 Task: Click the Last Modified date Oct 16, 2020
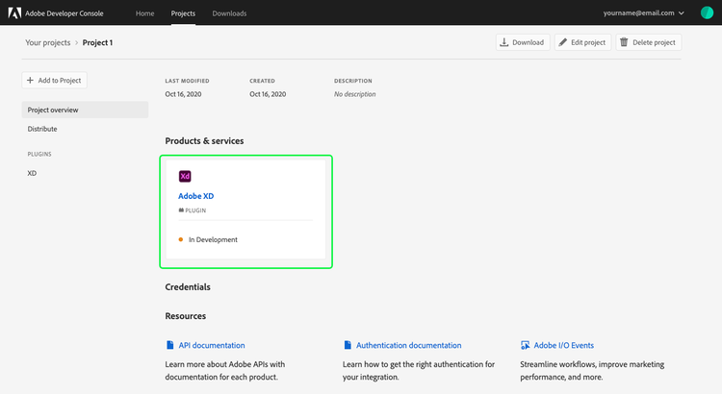tap(183, 94)
